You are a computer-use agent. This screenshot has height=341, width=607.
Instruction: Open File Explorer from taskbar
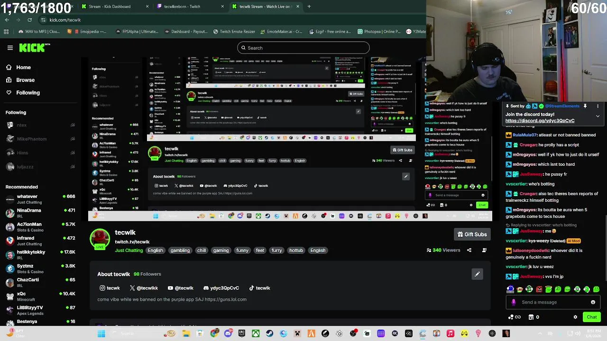tap(186, 334)
